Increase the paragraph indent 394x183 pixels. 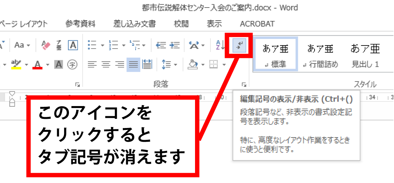point(175,45)
